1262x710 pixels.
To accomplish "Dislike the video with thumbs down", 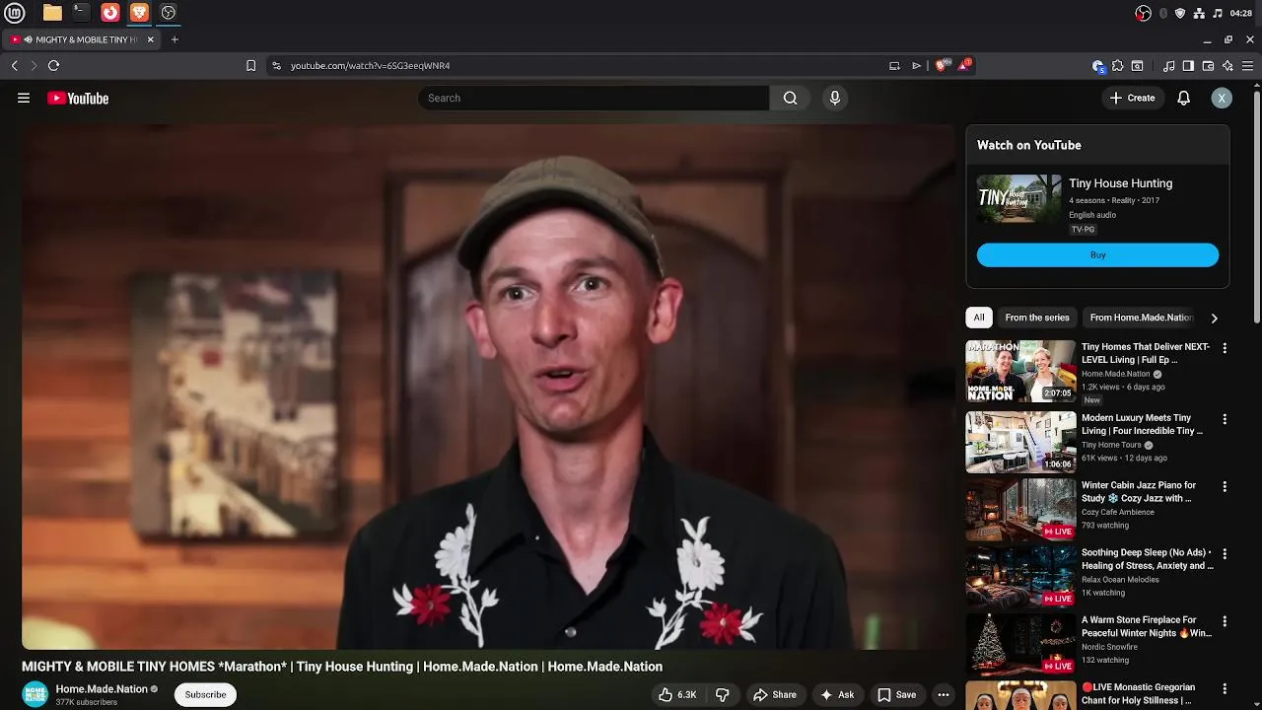I will click(x=723, y=694).
